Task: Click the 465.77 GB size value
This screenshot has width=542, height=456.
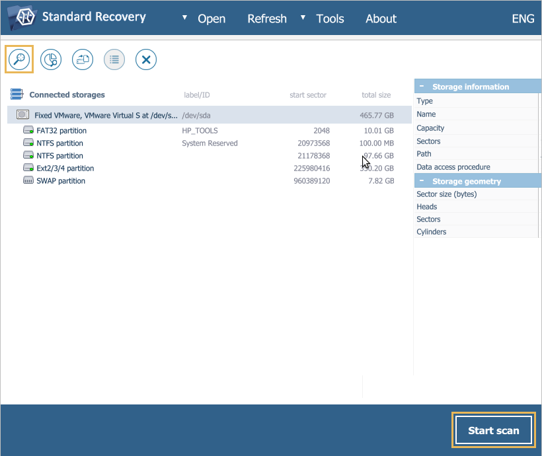Action: (377, 115)
